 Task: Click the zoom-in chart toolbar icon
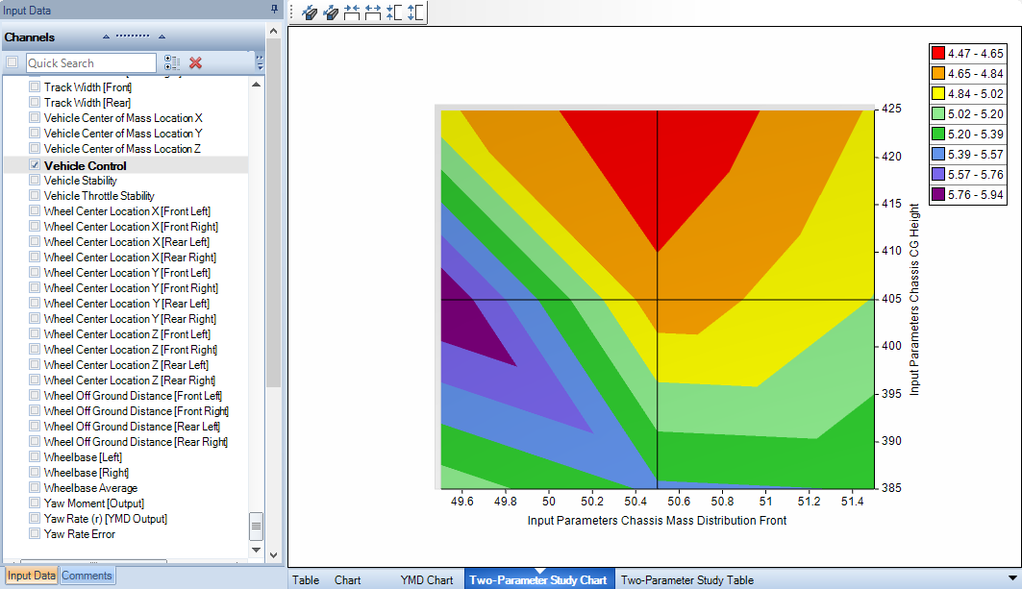pyautogui.click(x=310, y=12)
